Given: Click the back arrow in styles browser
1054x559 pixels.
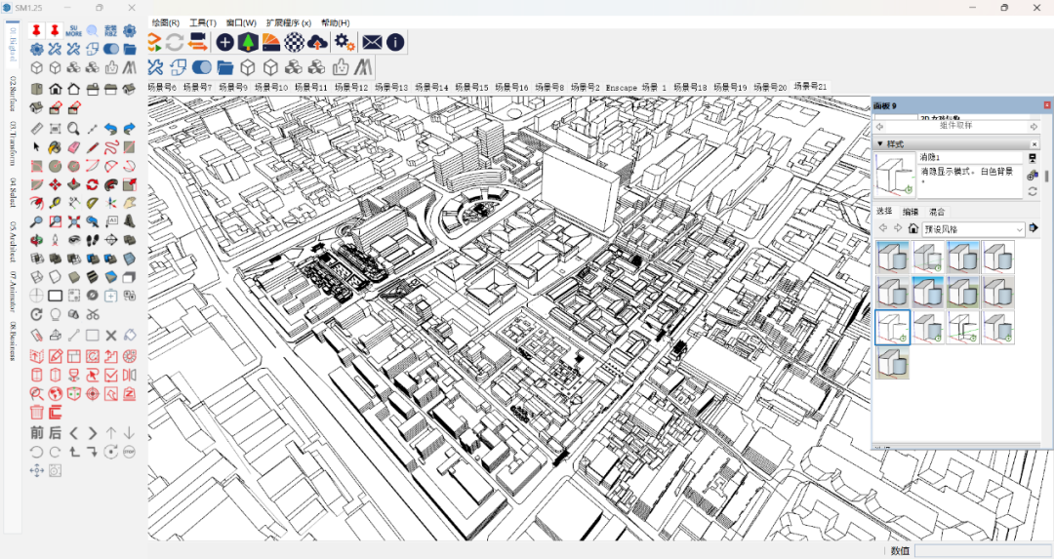Looking at the screenshot, I should [x=883, y=228].
